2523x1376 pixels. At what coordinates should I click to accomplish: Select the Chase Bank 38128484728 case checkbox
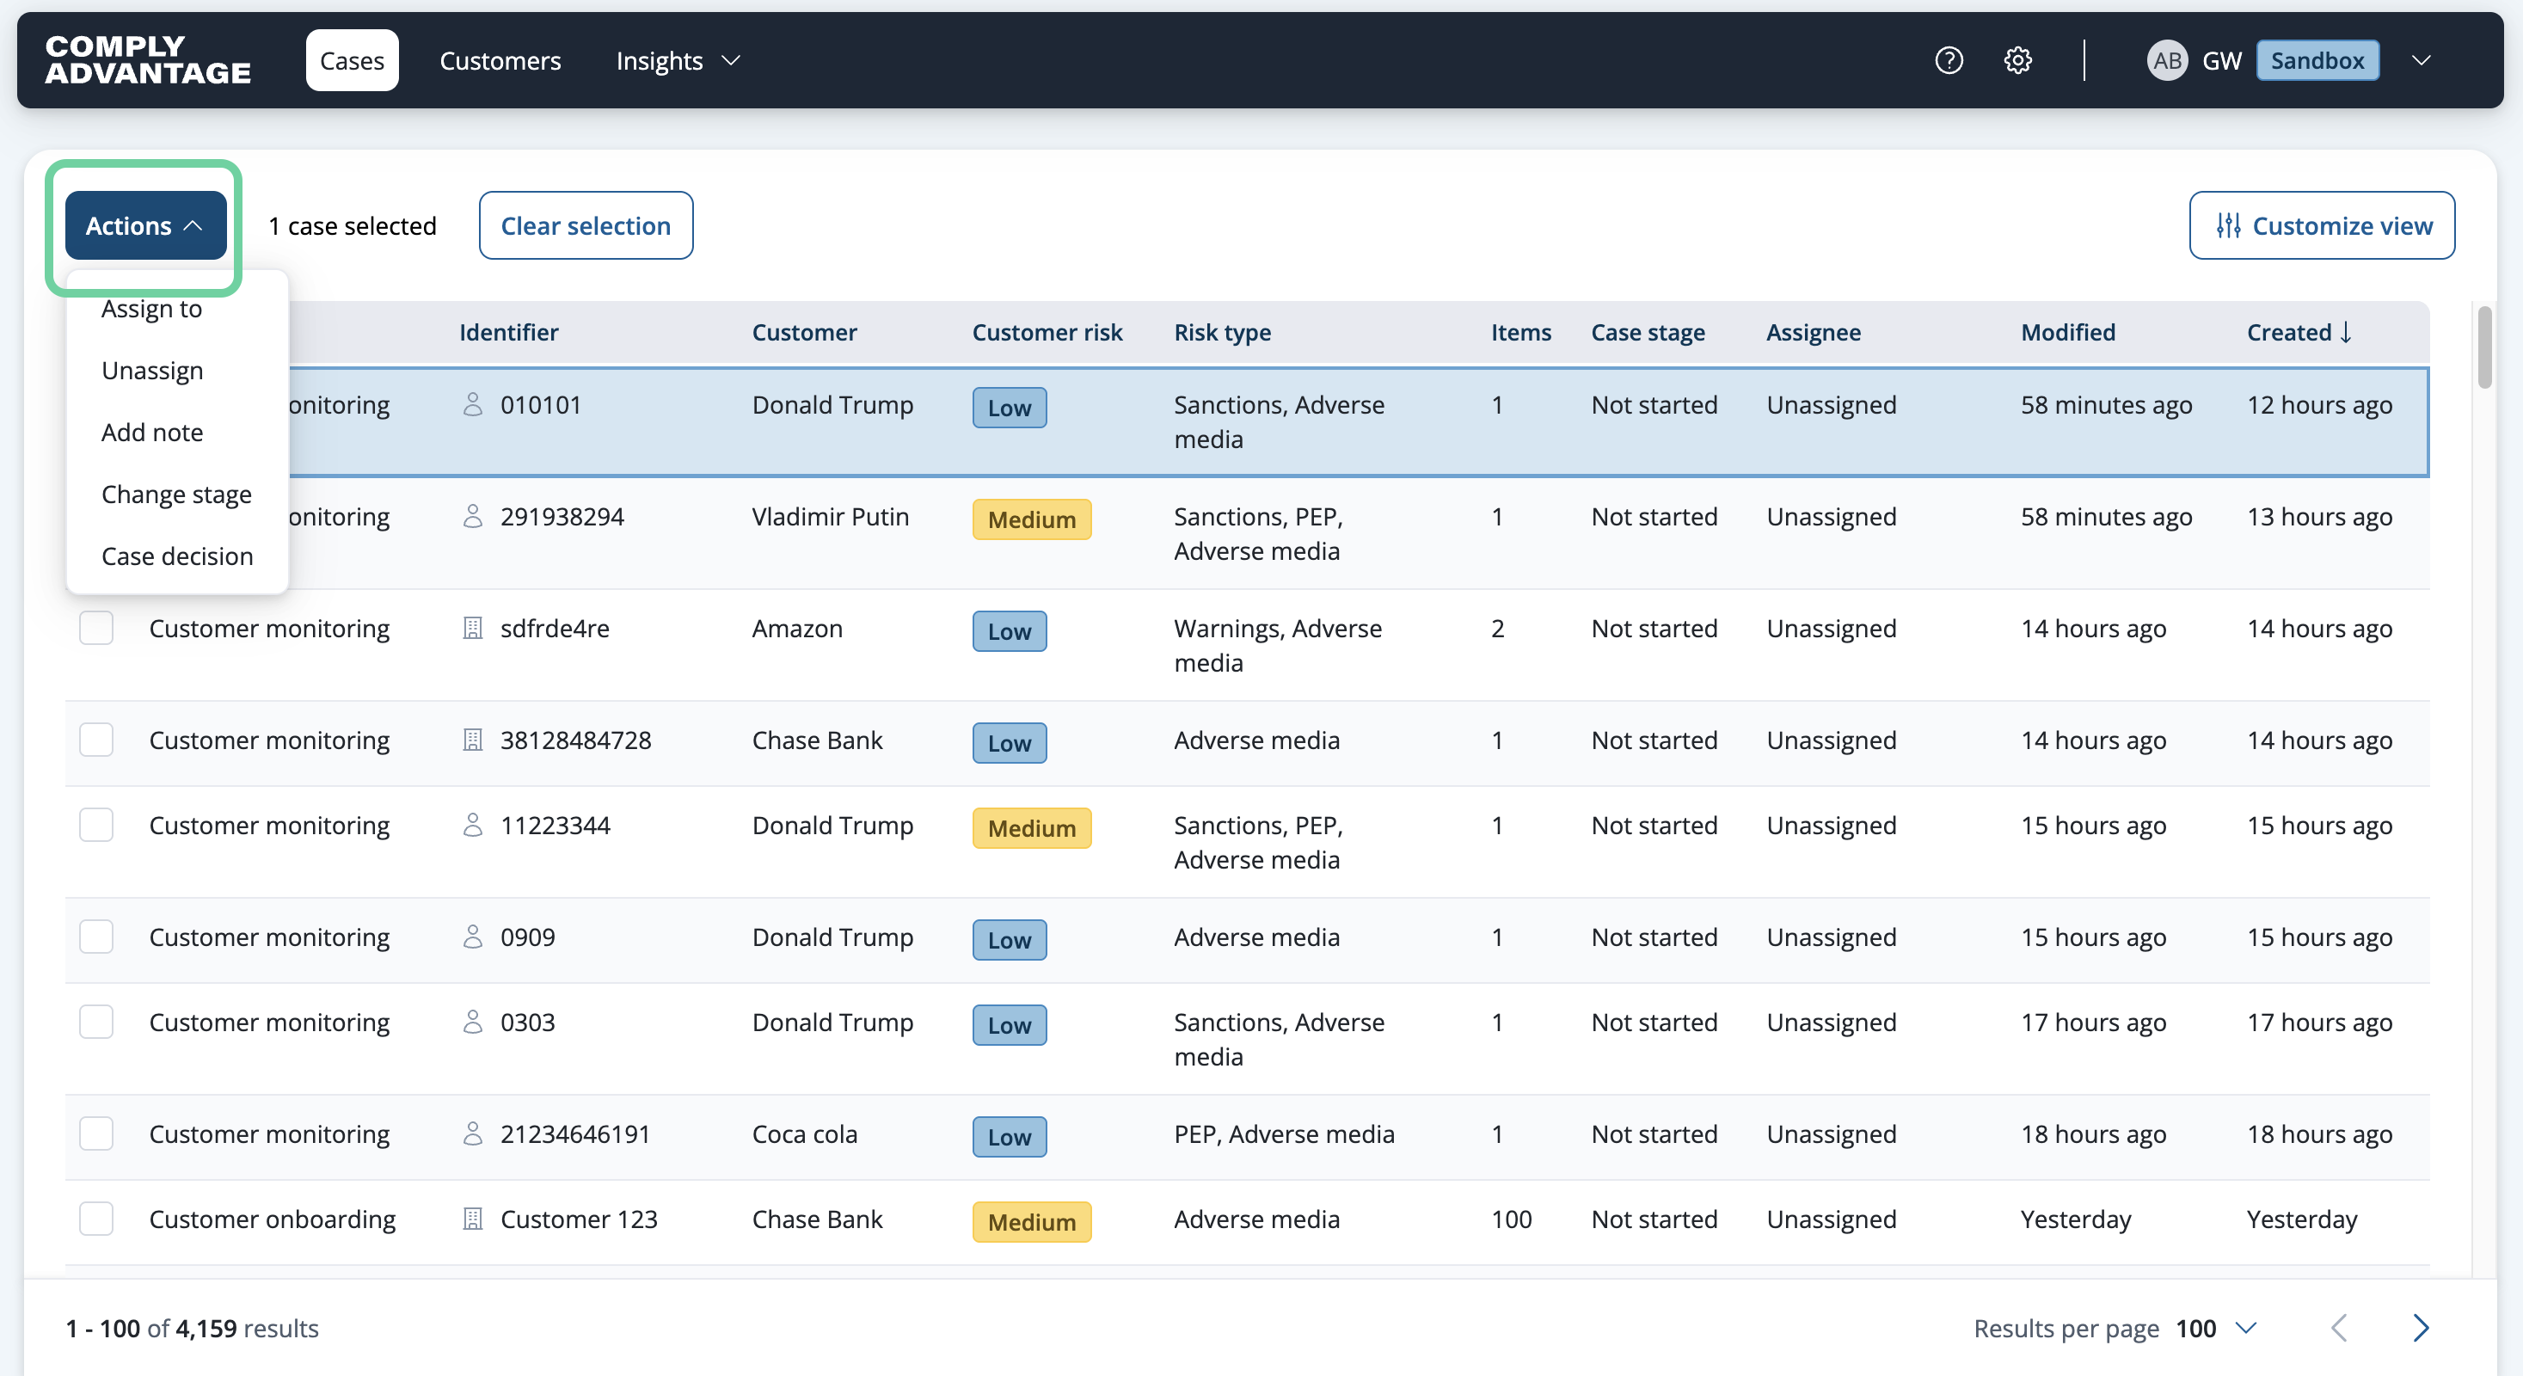[96, 740]
